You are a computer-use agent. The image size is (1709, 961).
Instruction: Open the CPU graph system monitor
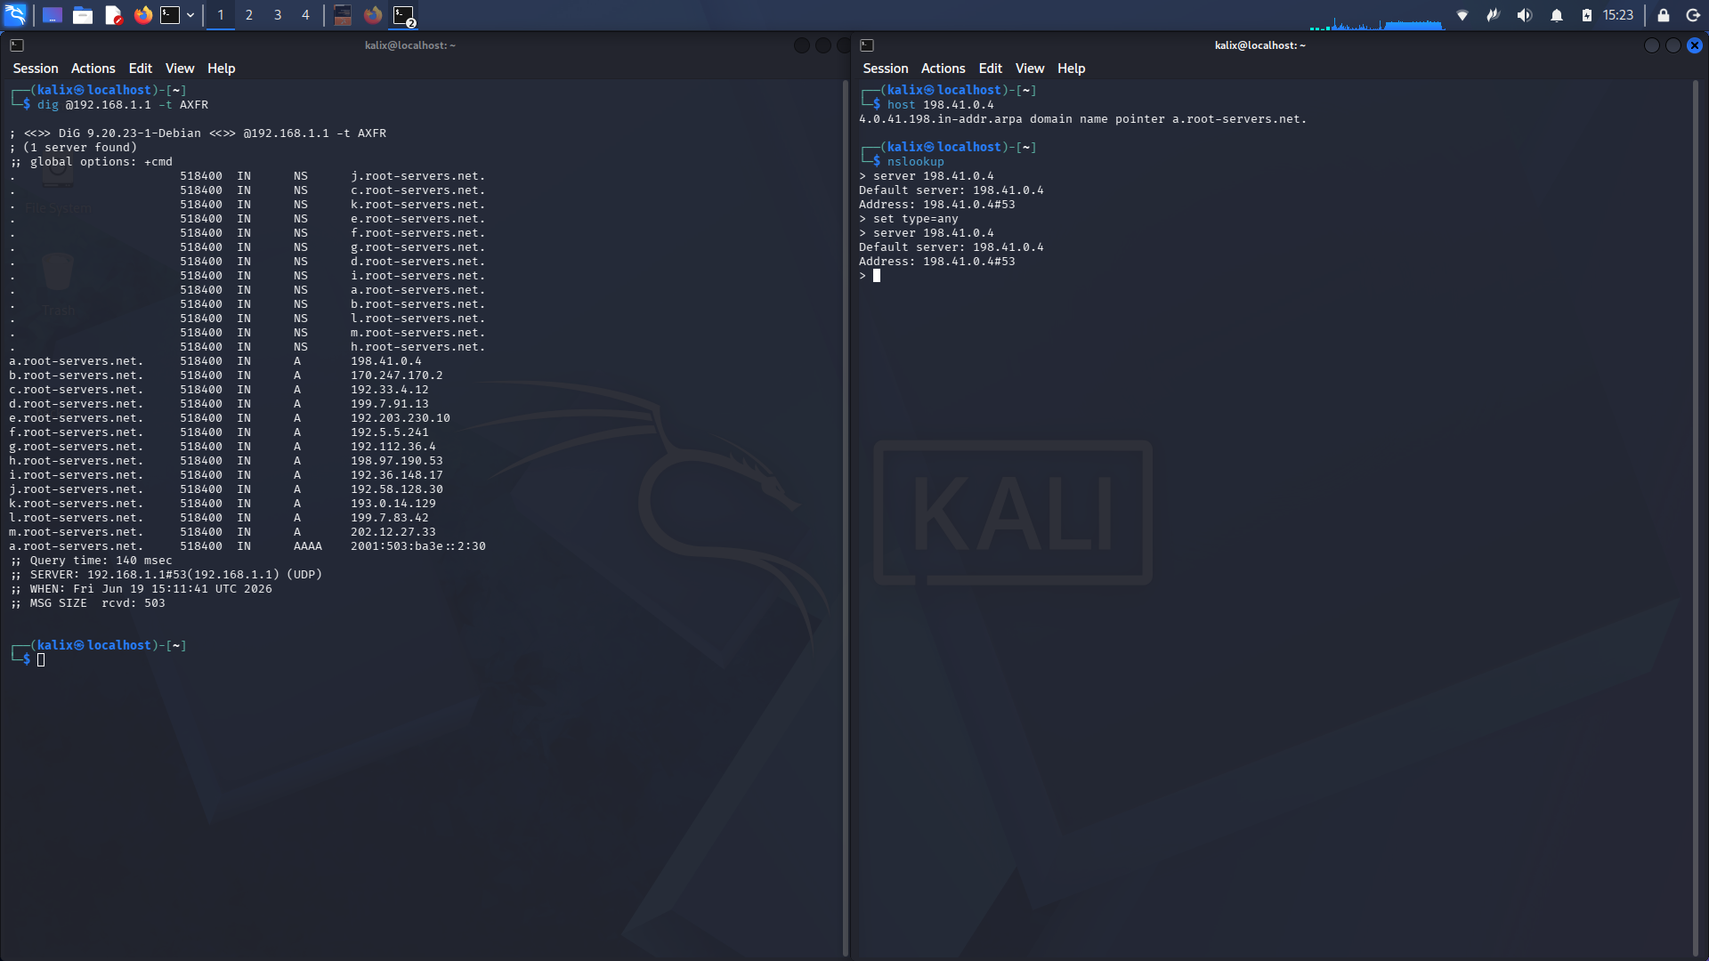tap(1375, 20)
